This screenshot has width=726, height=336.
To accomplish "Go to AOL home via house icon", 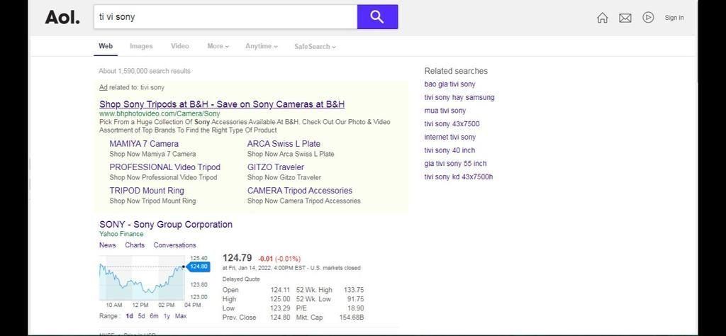I will coord(603,18).
